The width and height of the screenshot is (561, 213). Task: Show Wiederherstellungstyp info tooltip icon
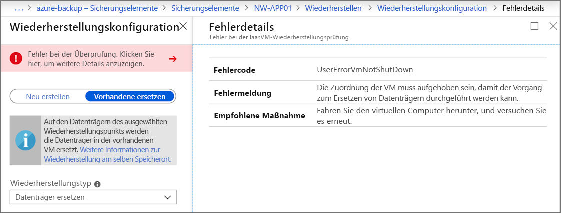97,184
